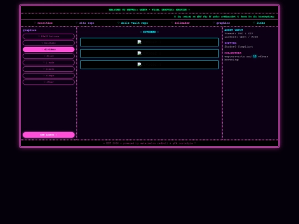This screenshot has height=224, width=299.
Task: Click the welcome banner title text
Action: 149,10
